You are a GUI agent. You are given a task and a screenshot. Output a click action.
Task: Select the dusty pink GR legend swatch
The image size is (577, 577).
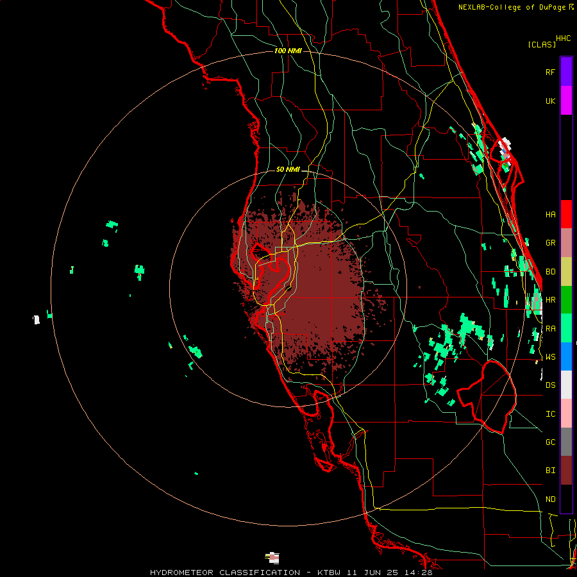tap(566, 243)
